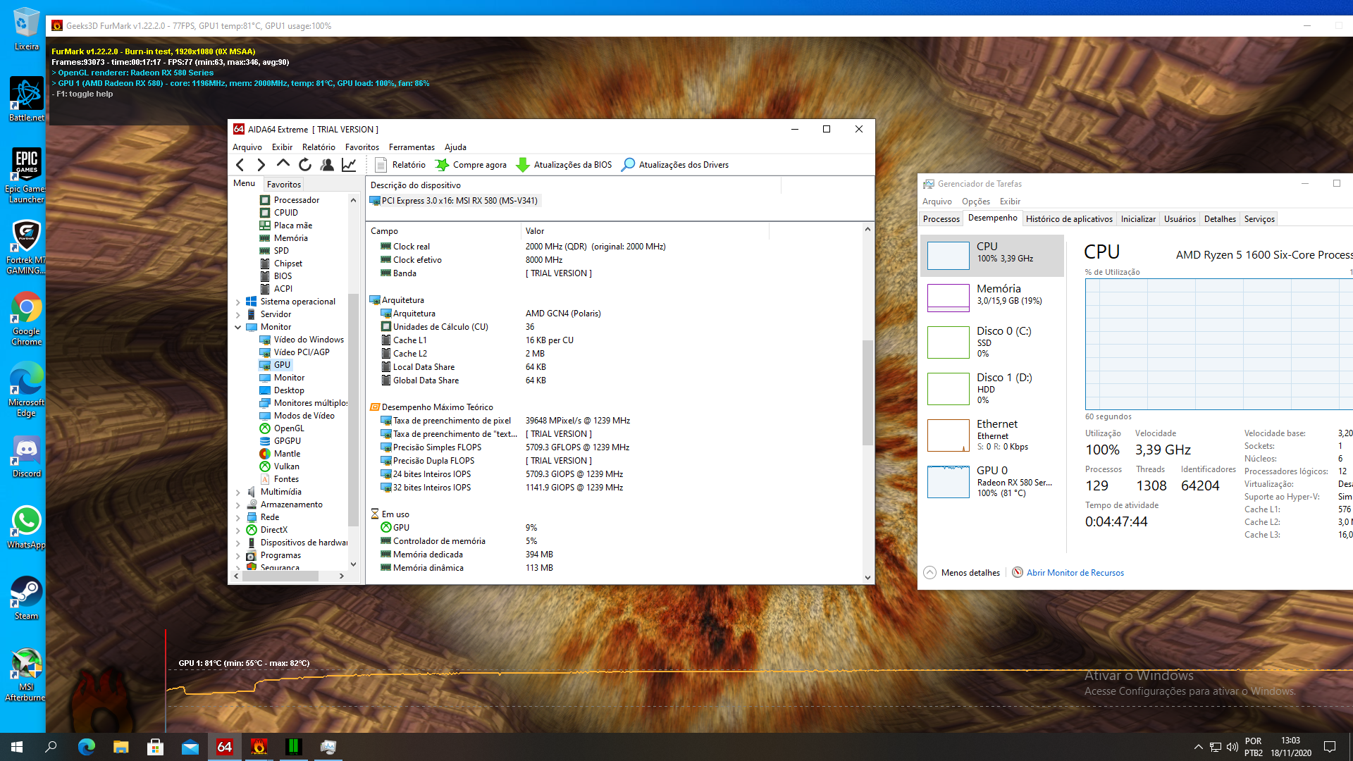Image resolution: width=1353 pixels, height=761 pixels.
Task: Click the AIDA64 back navigation arrow
Action: (240, 165)
